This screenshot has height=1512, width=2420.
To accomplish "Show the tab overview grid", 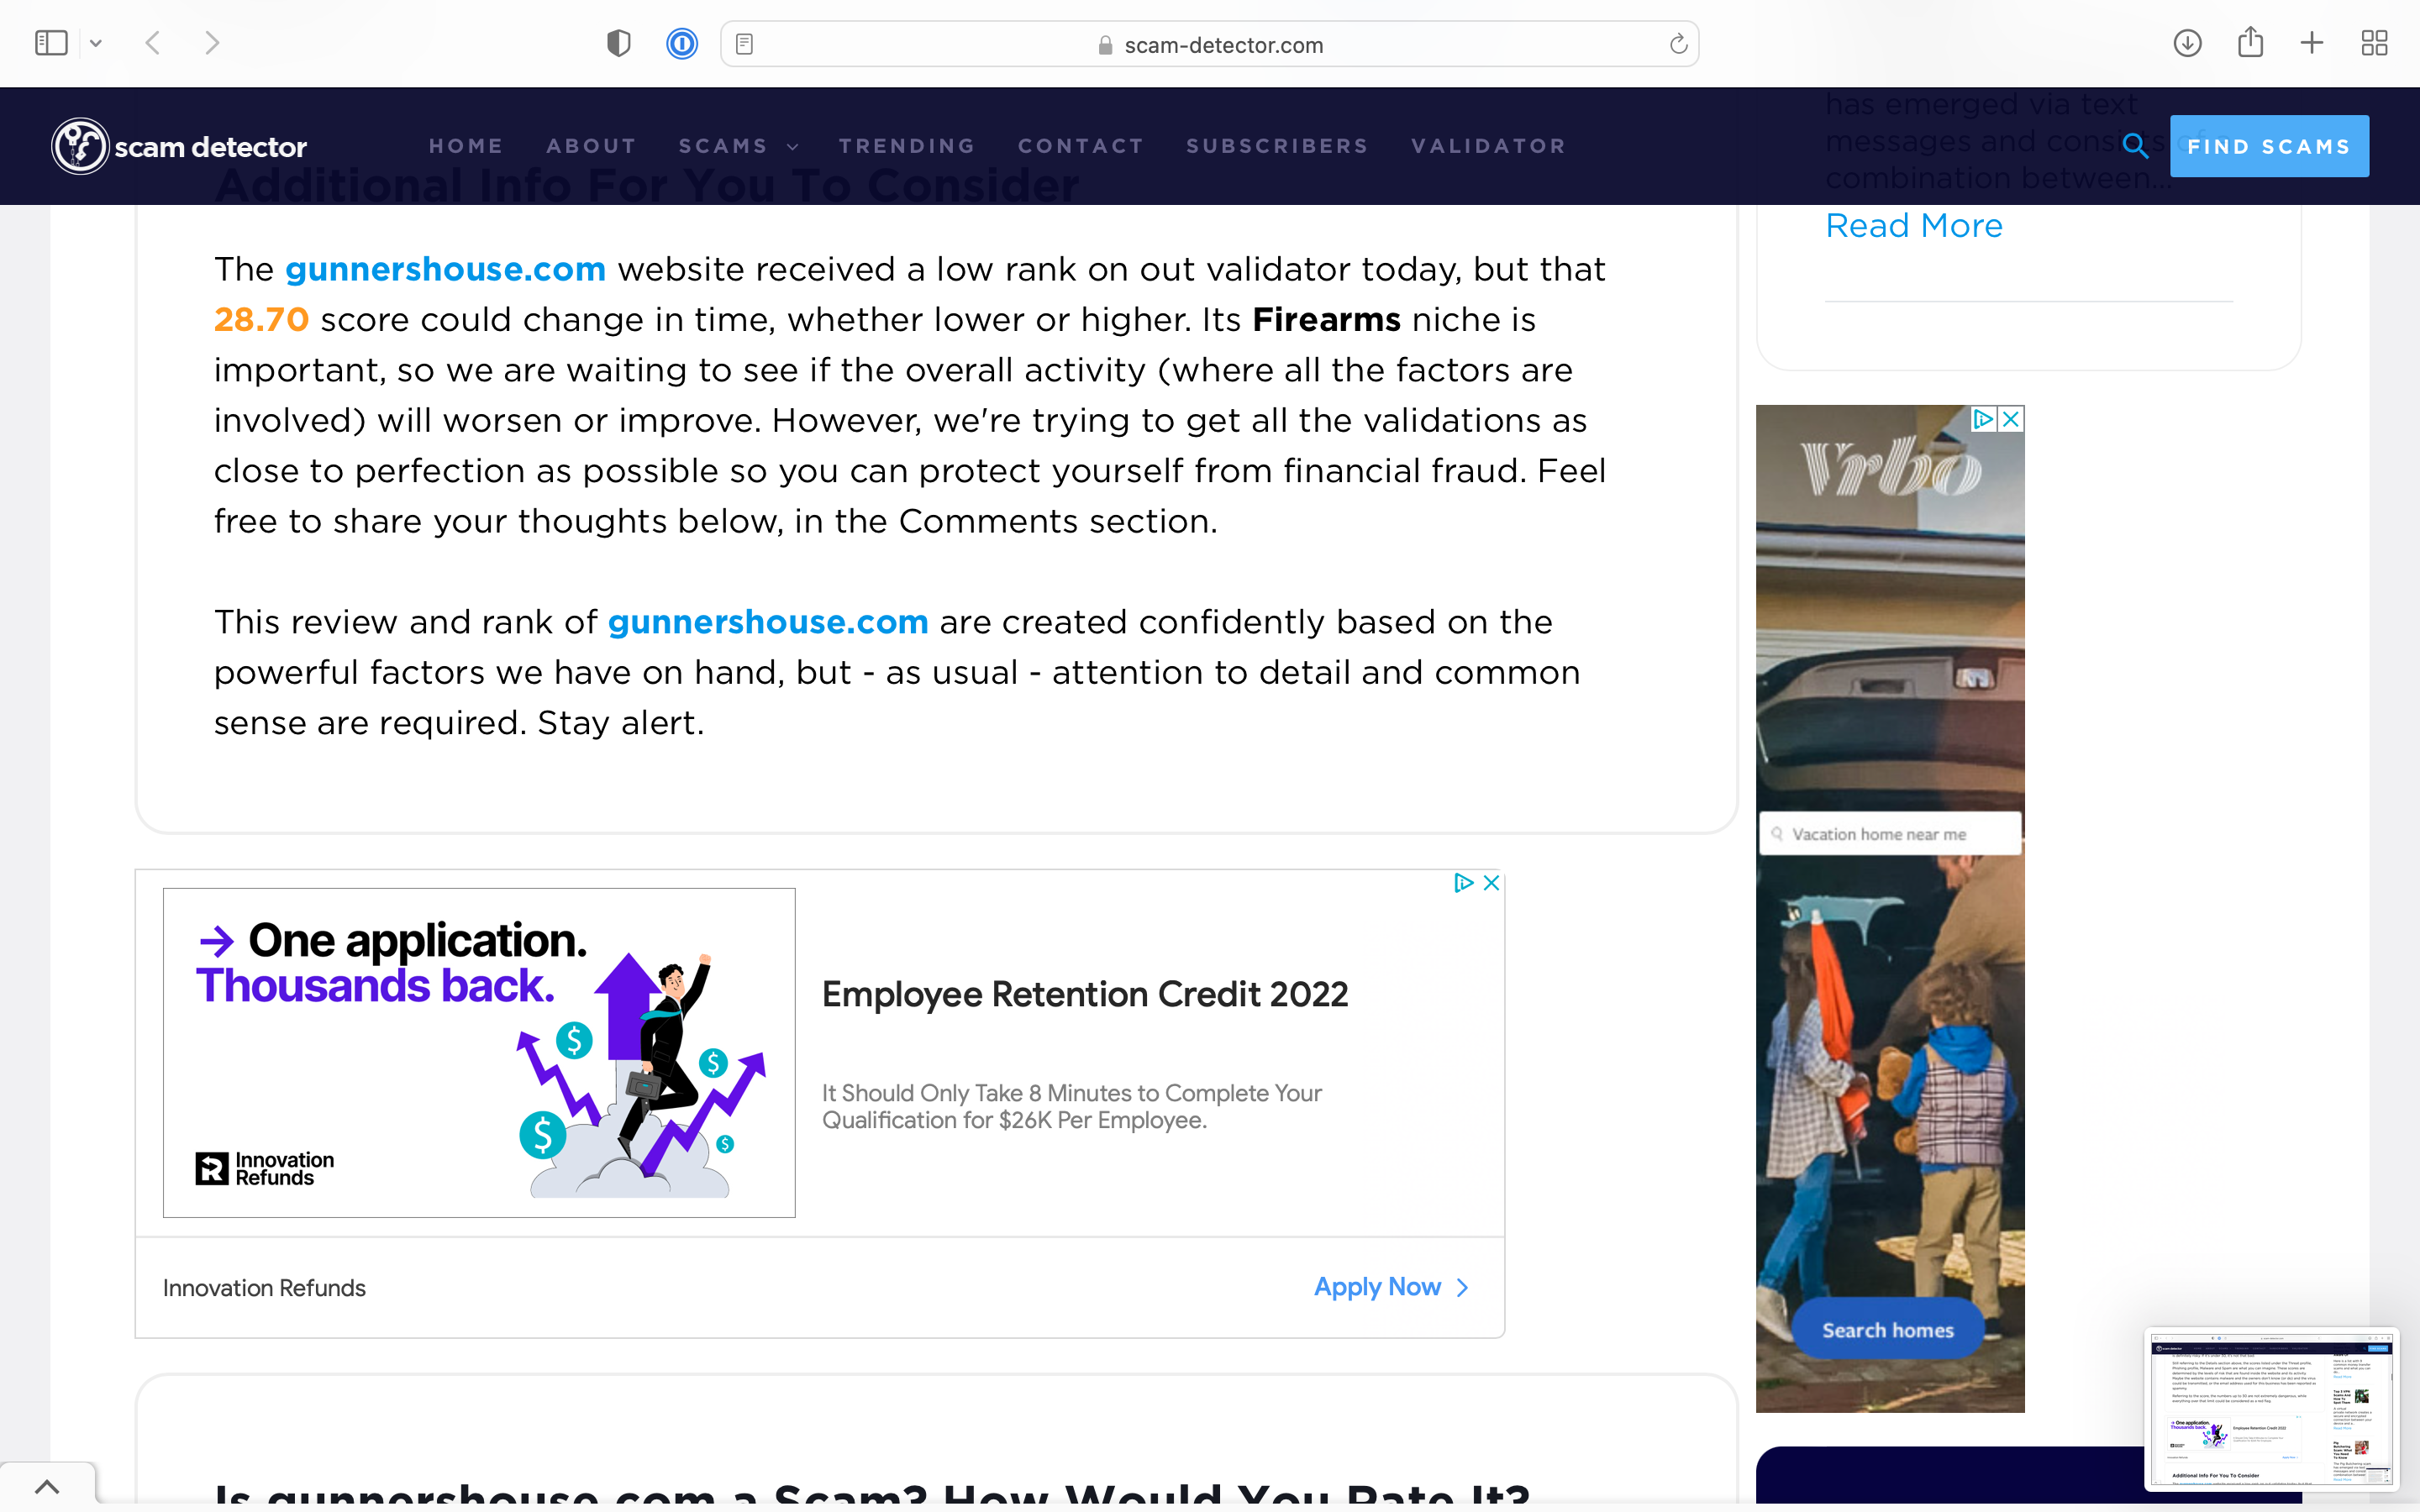I will coord(2374,43).
